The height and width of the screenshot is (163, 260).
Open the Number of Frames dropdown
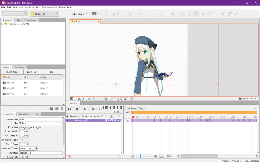pyautogui.click(x=37, y=148)
